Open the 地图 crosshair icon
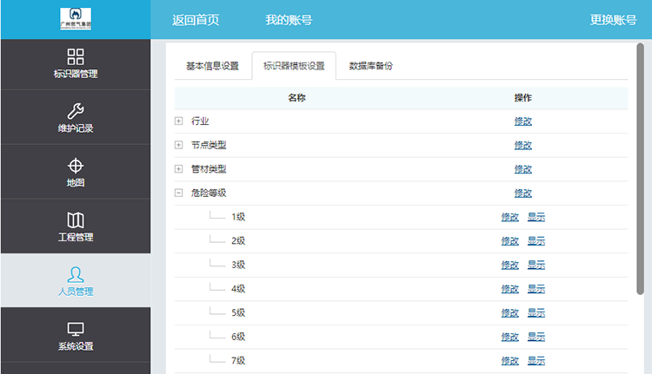Image resolution: width=652 pixels, height=374 pixels. (x=76, y=166)
